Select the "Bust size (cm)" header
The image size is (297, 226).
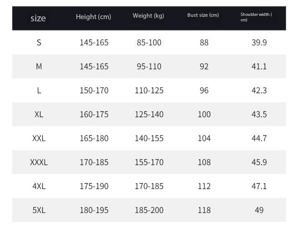[203, 15]
